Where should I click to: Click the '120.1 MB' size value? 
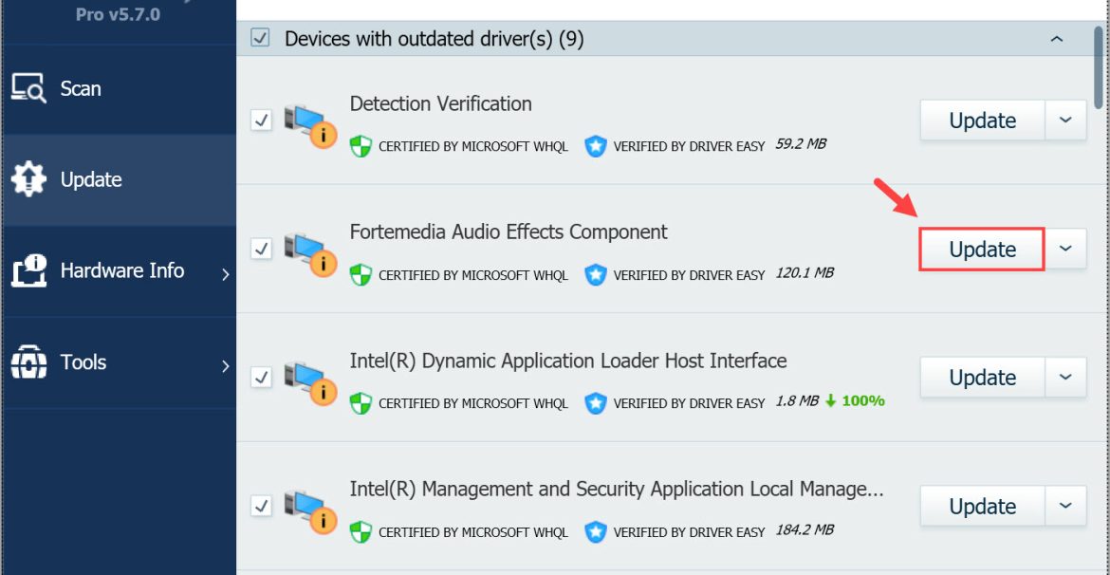point(805,272)
